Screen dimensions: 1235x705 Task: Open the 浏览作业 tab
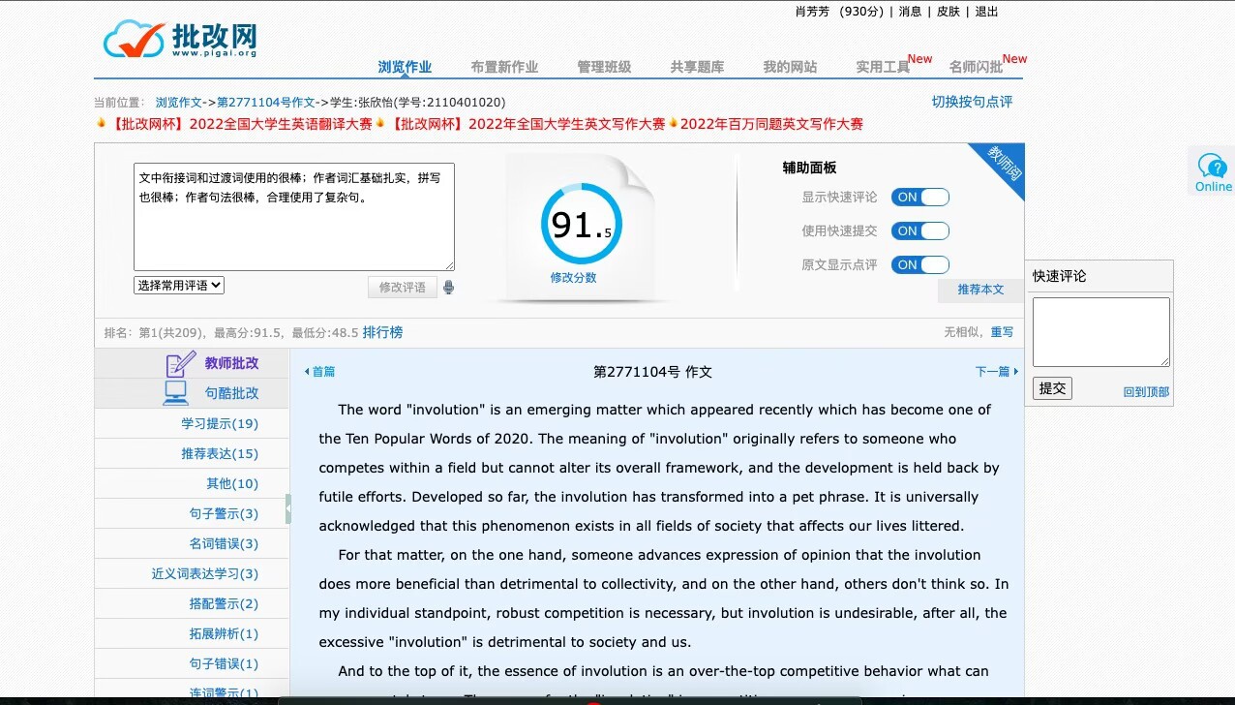[405, 67]
